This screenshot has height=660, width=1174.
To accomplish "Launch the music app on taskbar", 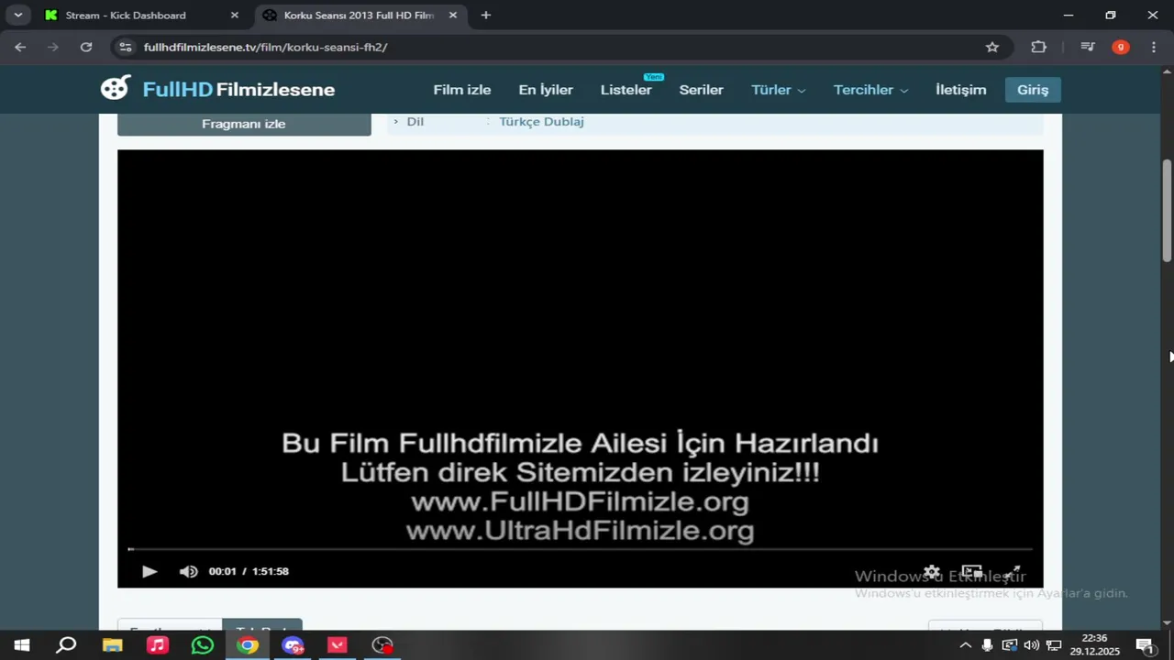I will [158, 645].
